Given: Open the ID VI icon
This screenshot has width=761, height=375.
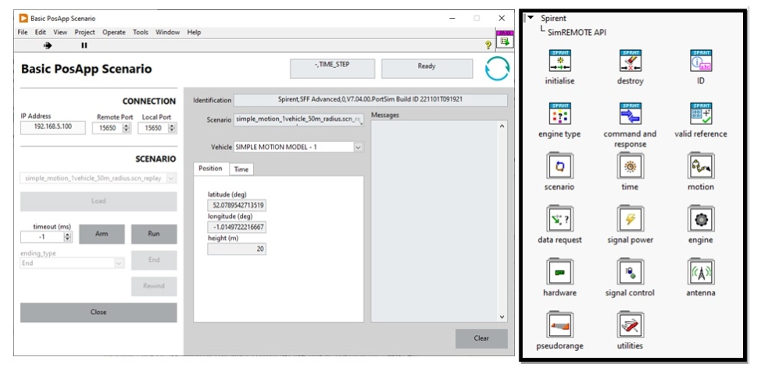Looking at the screenshot, I should 701,61.
